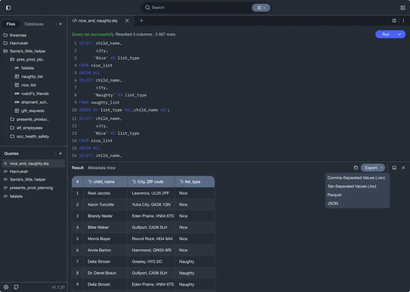The image size is (410, 292).
Task: Open editor more options menu
Action: [403, 21]
